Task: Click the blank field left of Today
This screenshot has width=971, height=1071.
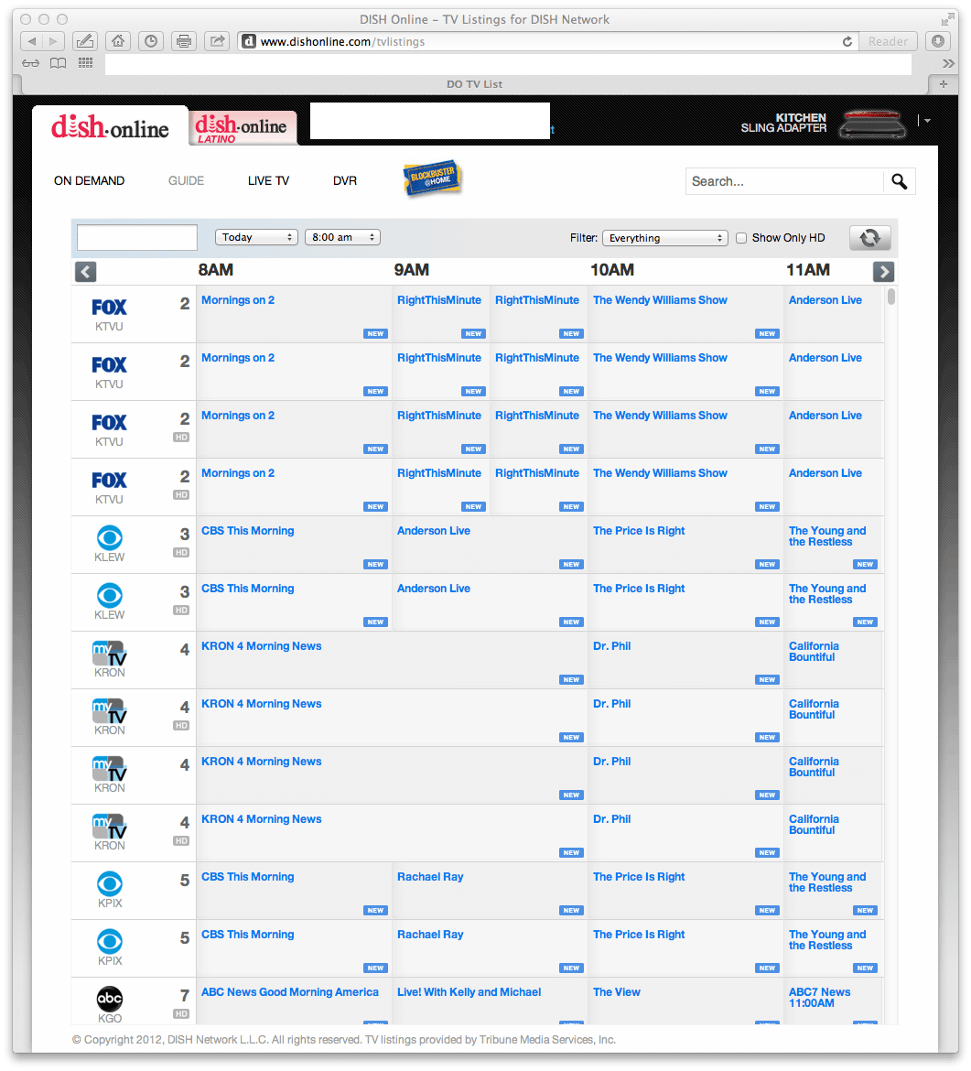Action: click(137, 237)
